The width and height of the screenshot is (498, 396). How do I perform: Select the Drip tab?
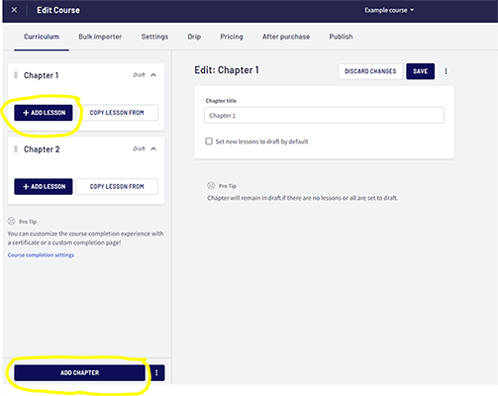pyautogui.click(x=194, y=37)
